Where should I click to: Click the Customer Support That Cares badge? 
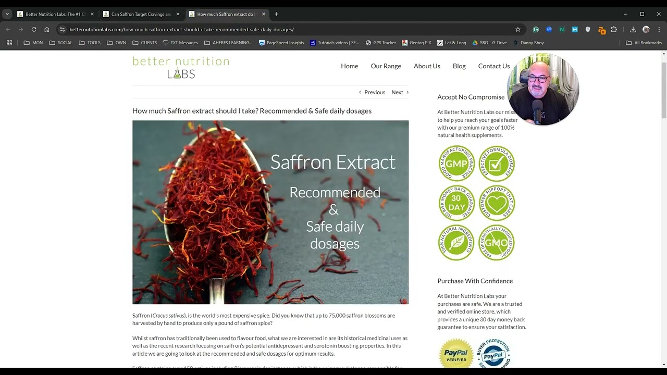coord(497,203)
